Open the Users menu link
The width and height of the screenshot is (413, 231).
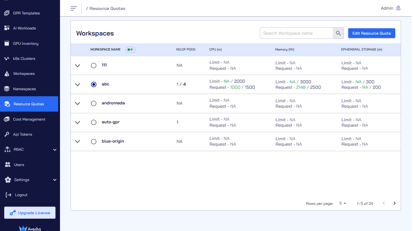click(19, 165)
